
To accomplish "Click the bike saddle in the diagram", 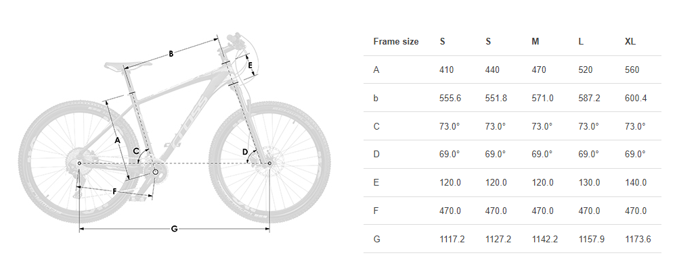I will click(x=127, y=65).
